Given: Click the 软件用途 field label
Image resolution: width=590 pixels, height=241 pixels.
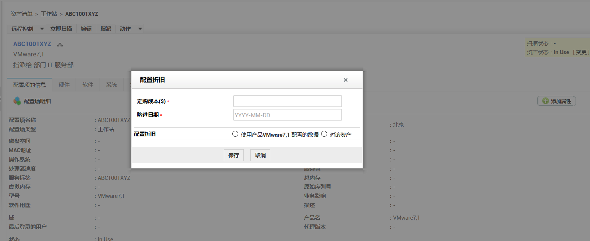Looking at the screenshot, I should (x=20, y=205).
